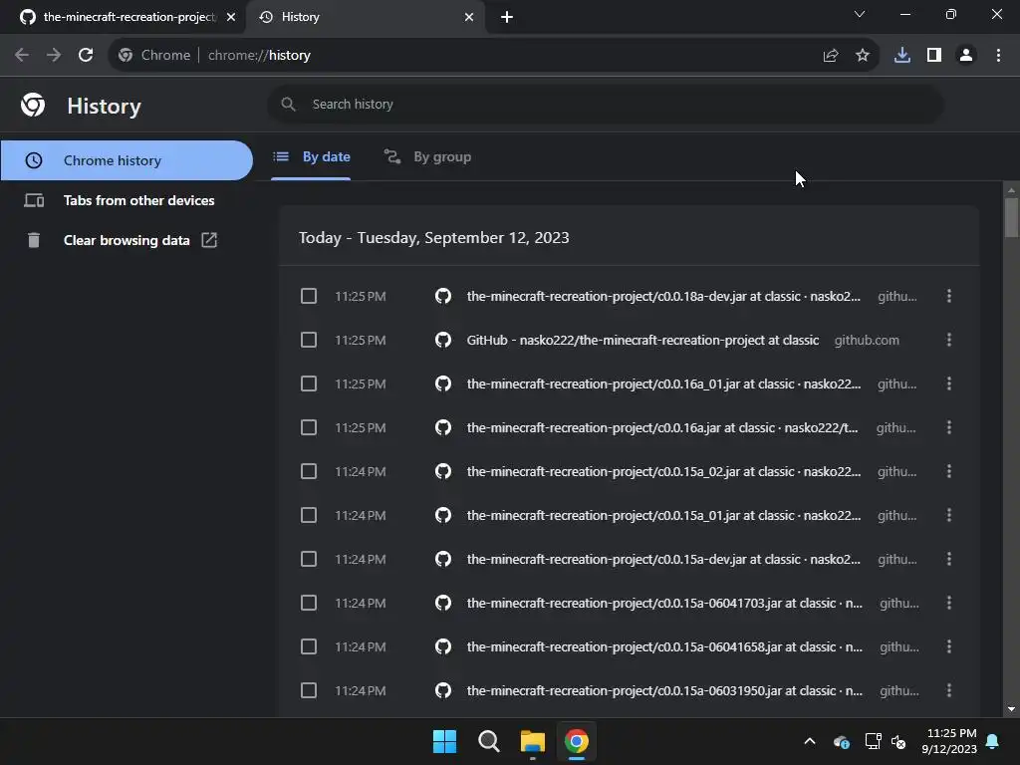The width and height of the screenshot is (1020, 765).
Task: Open tab search chevron
Action: pos(860,14)
